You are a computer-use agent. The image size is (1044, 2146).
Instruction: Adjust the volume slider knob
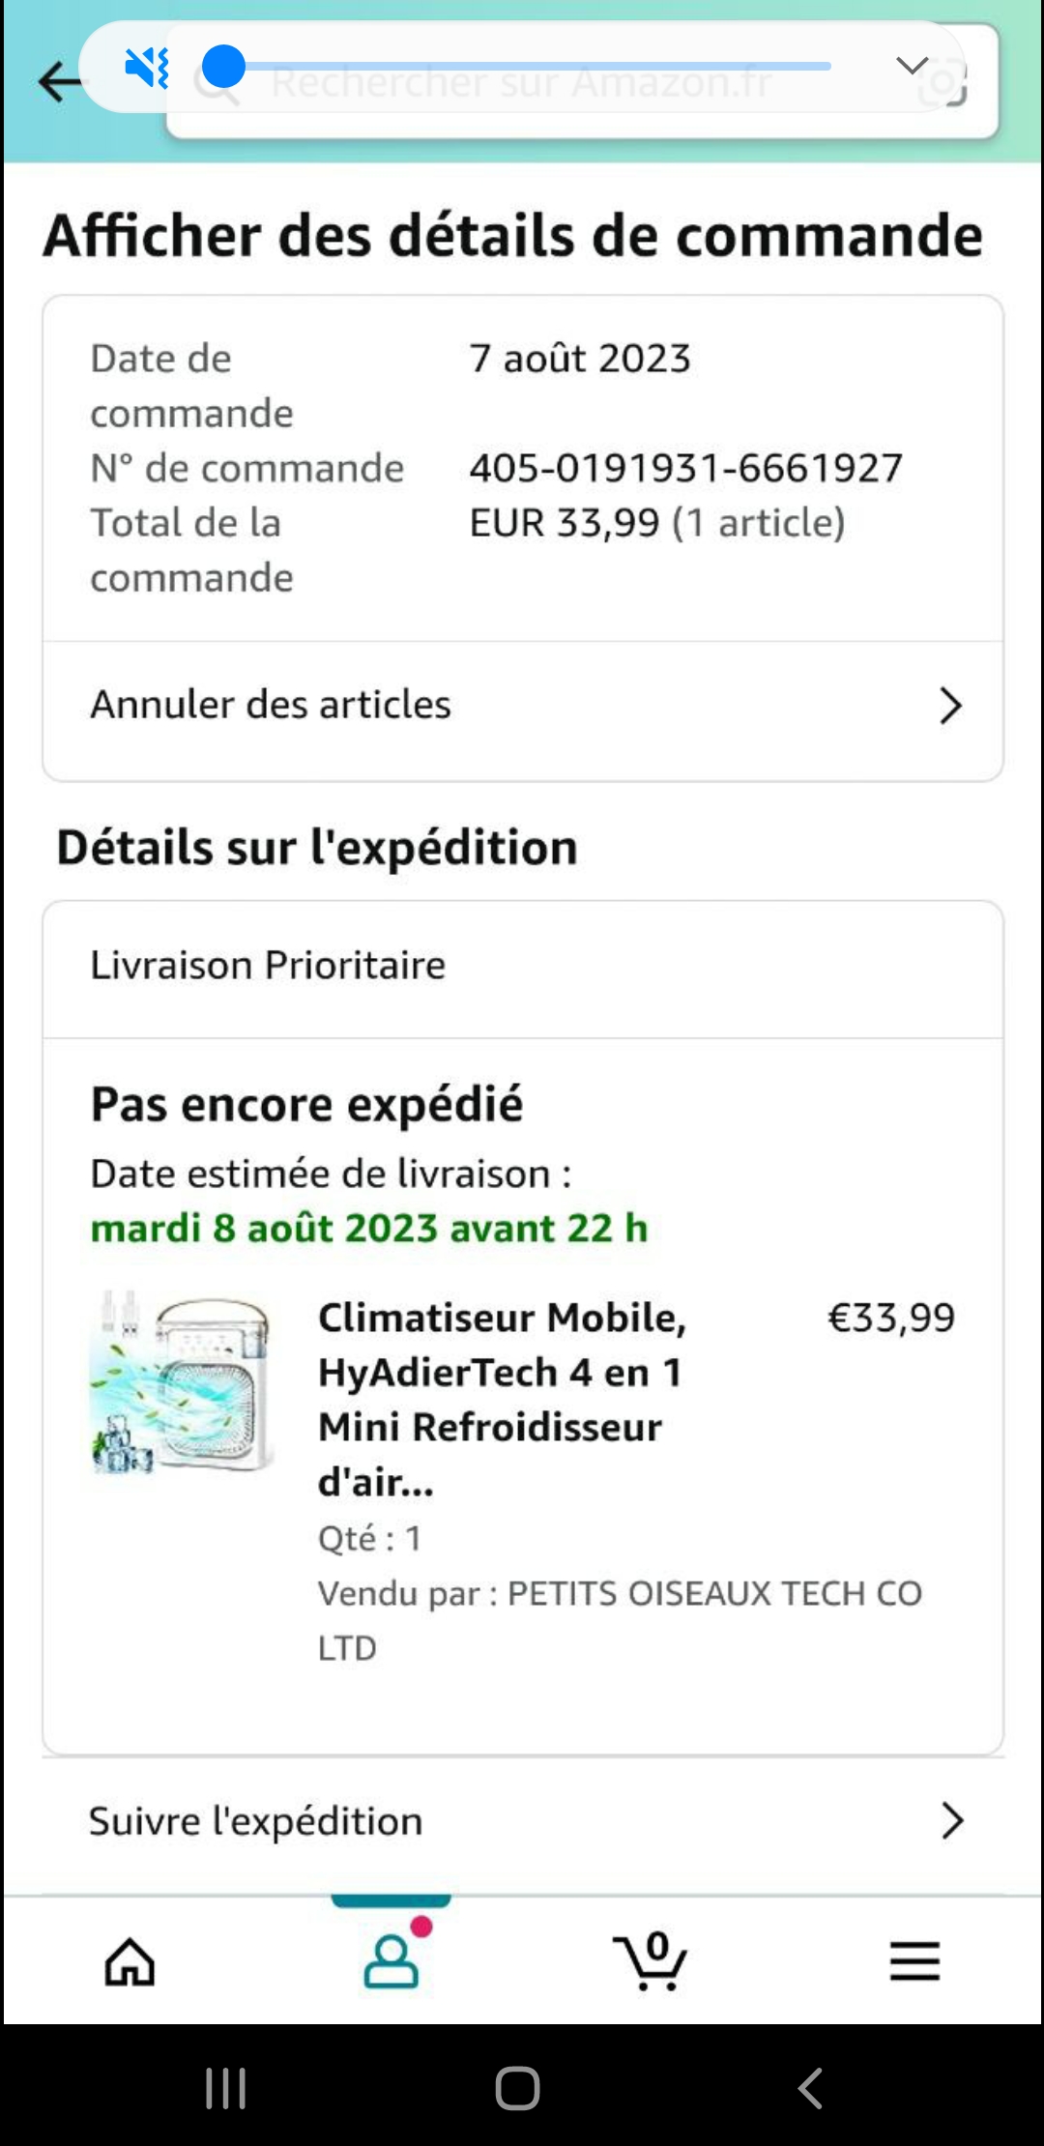click(x=224, y=67)
